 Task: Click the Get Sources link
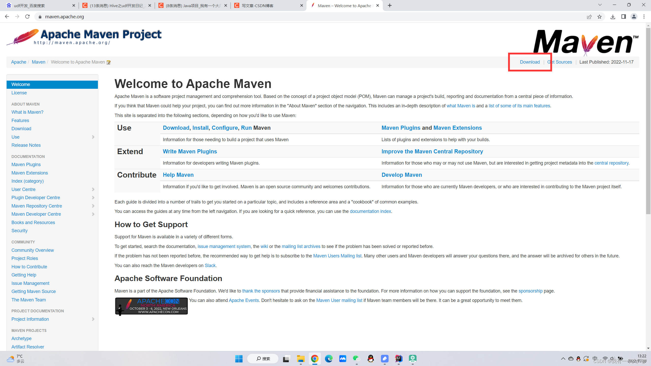click(559, 62)
